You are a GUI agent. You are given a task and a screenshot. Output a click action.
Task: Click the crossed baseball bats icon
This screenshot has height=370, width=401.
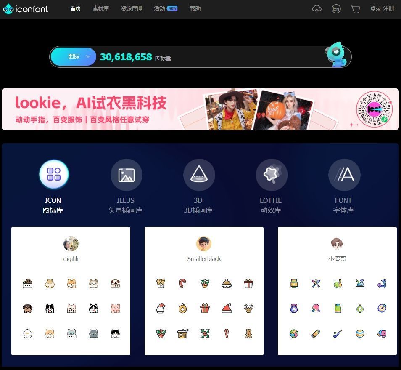pos(316,284)
